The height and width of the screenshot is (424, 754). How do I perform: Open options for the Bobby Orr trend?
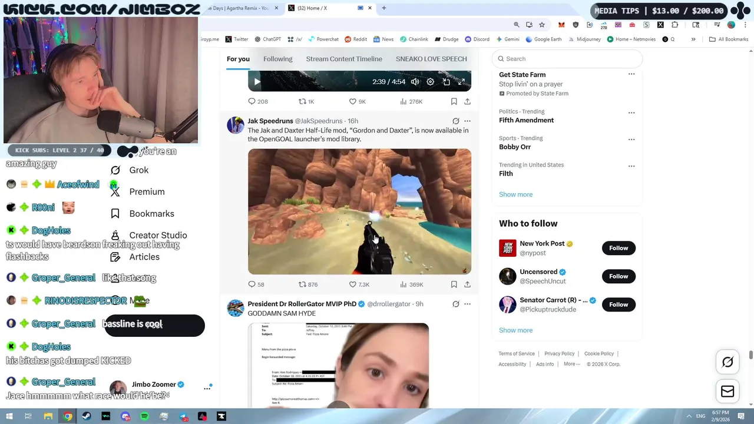click(631, 140)
